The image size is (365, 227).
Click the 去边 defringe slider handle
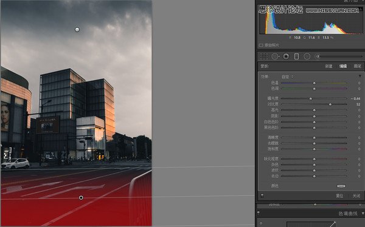pos(315,177)
